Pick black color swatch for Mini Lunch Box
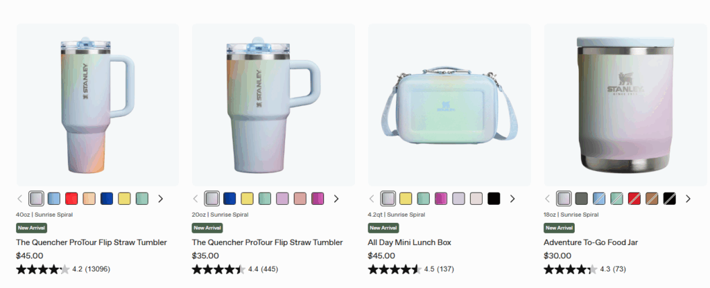This screenshot has height=288, width=710. pyautogui.click(x=494, y=199)
